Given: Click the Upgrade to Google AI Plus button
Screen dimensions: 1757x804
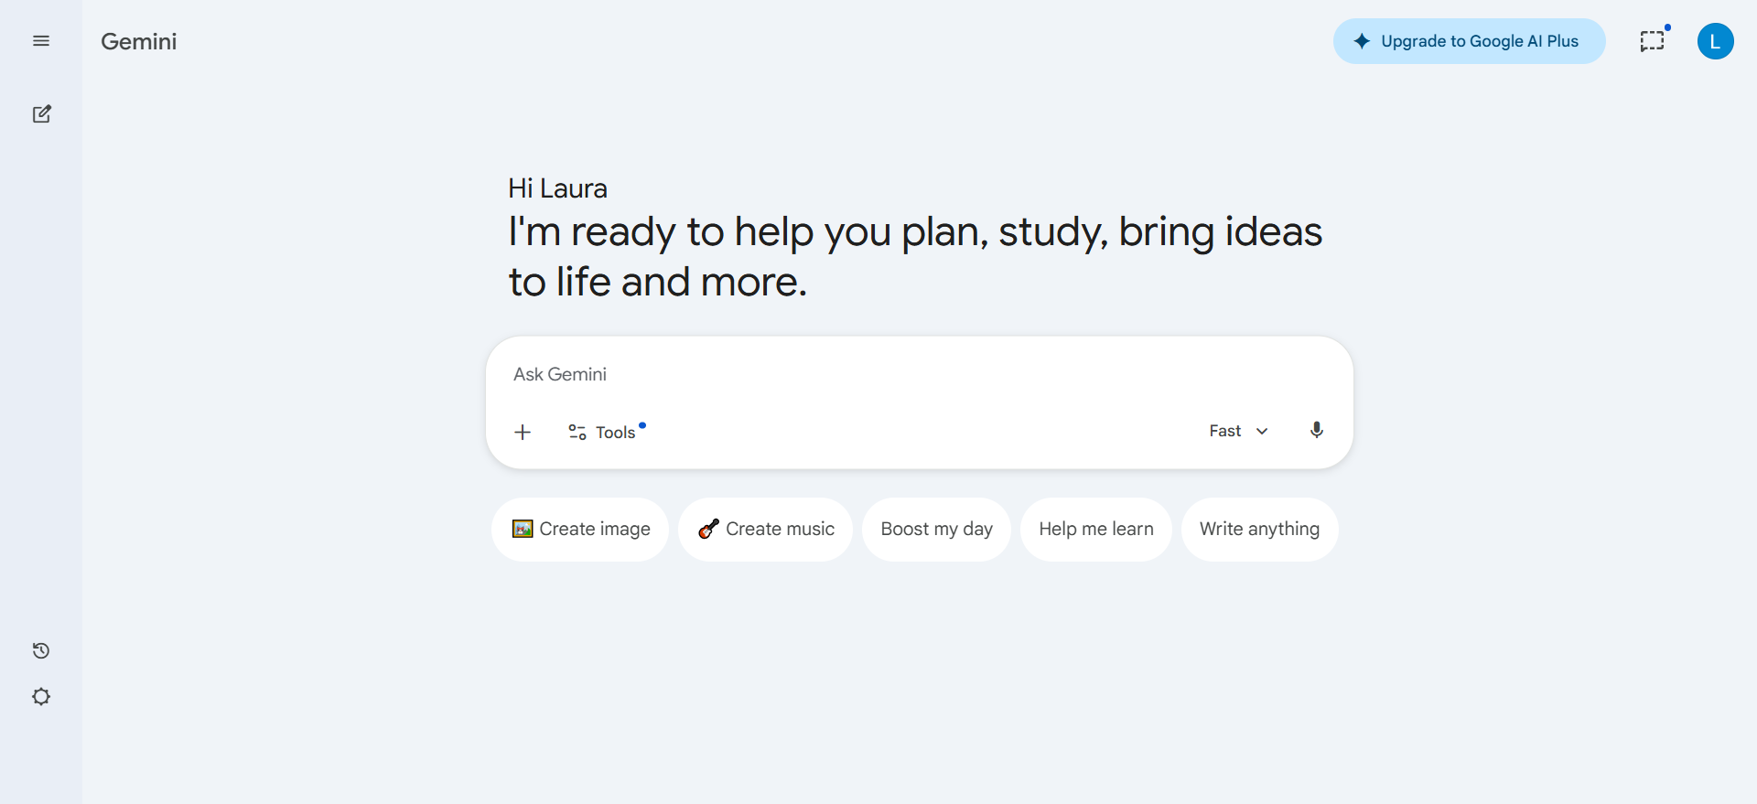Looking at the screenshot, I should tap(1469, 41).
